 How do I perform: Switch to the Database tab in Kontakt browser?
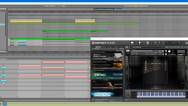(x=104, y=47)
